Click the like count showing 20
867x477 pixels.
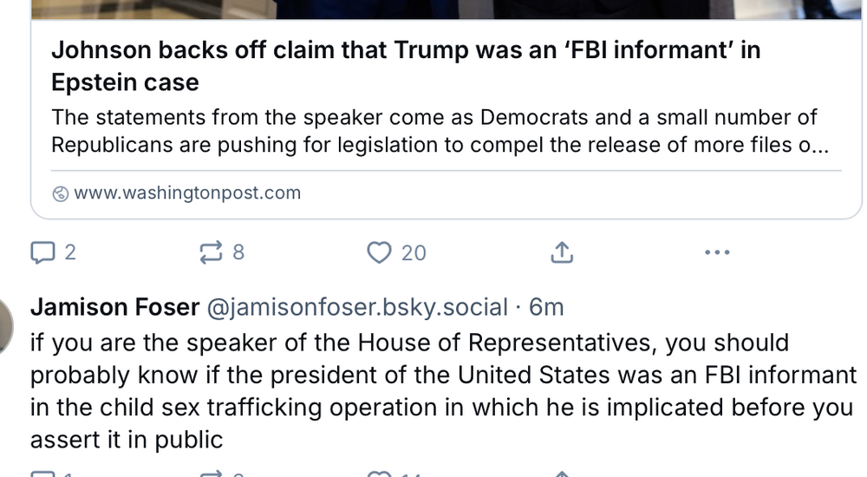[414, 252]
